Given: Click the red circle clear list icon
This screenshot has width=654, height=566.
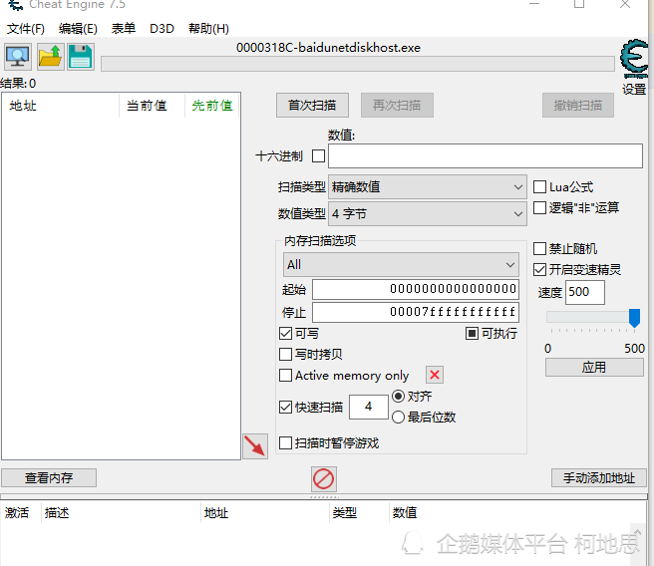Looking at the screenshot, I should (324, 478).
